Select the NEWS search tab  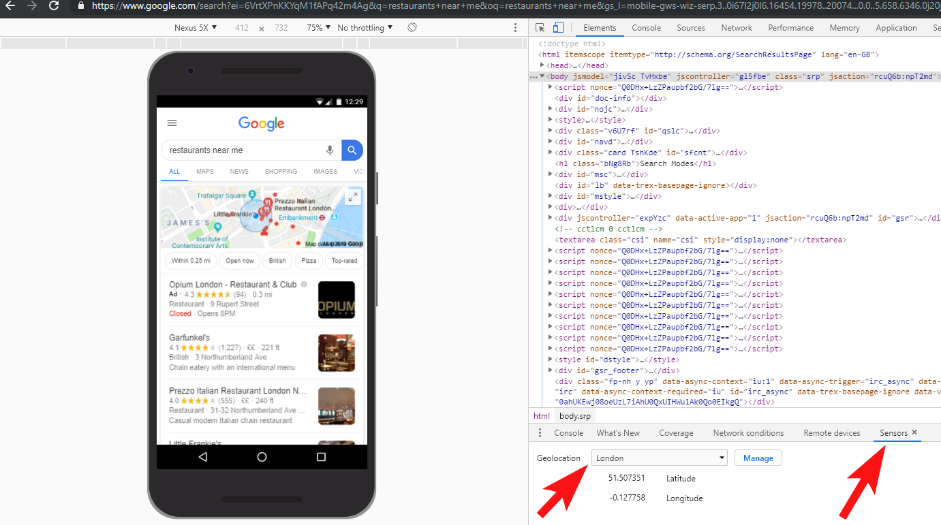point(239,172)
